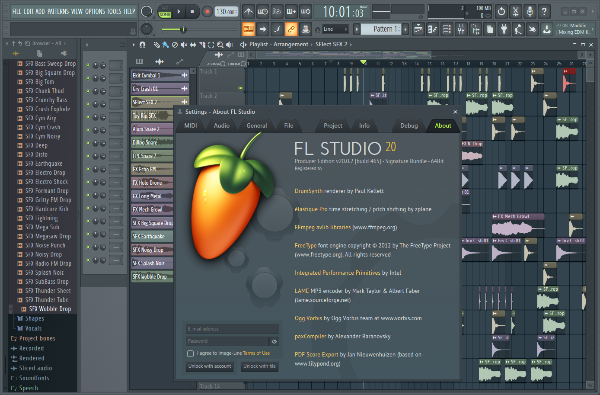Screen dimensions: 600x395
Task: Open the Browser options arrow
Action: 7,43
